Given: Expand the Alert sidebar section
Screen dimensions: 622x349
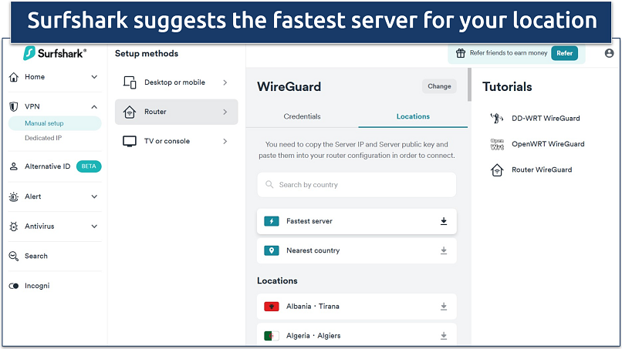Looking at the screenshot, I should coord(94,196).
